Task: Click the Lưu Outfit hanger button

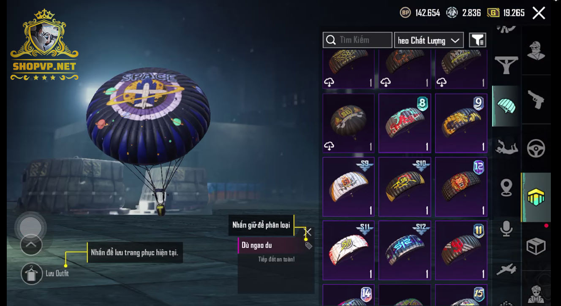Action: pyautogui.click(x=32, y=274)
